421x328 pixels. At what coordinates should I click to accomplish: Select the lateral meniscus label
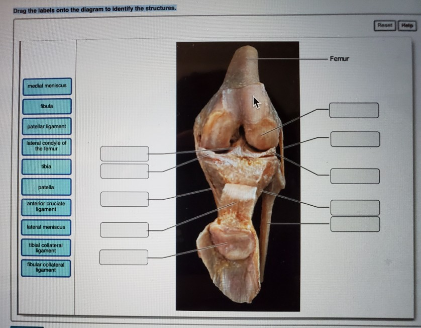(46, 228)
